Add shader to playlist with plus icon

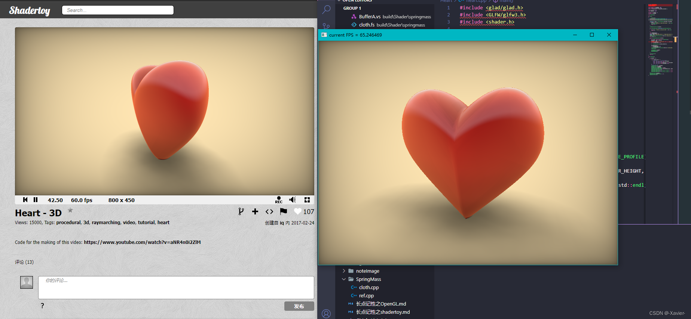(255, 211)
